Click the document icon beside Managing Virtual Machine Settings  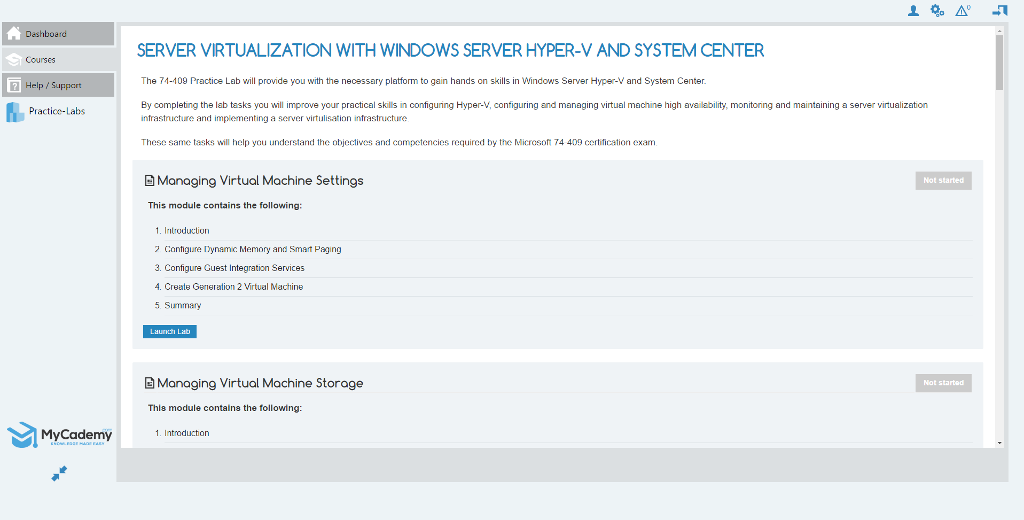pos(150,180)
